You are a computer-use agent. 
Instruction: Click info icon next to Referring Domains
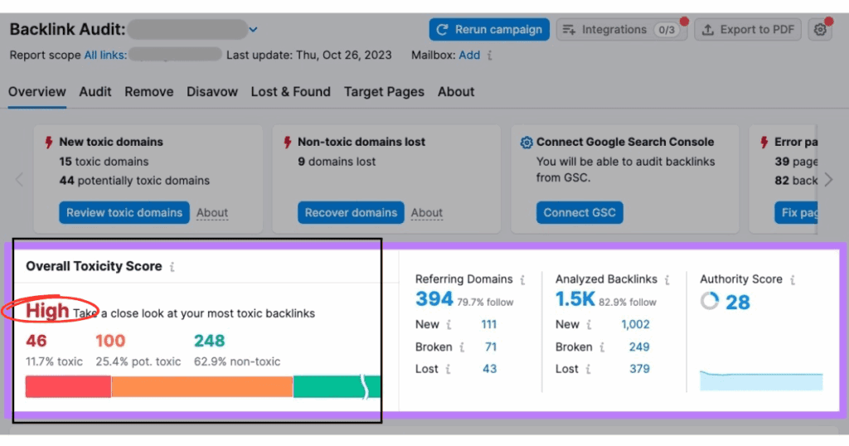(x=522, y=280)
